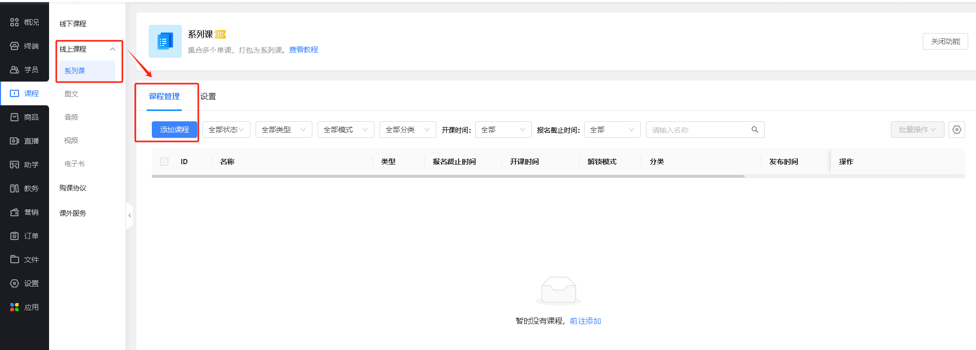Open the 全部分类 category dropdown
Image resolution: width=976 pixels, height=350 pixels.
(x=407, y=130)
